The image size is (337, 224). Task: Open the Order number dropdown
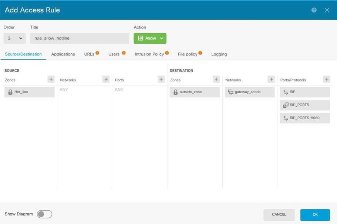pyautogui.click(x=14, y=39)
